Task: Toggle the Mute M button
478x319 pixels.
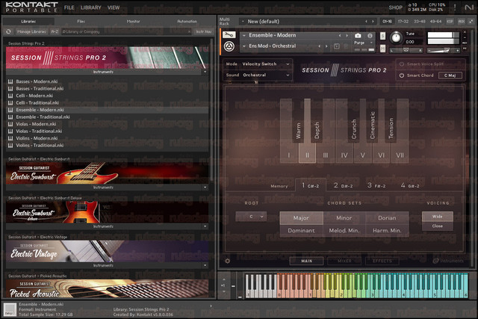Action: pyautogui.click(x=382, y=48)
